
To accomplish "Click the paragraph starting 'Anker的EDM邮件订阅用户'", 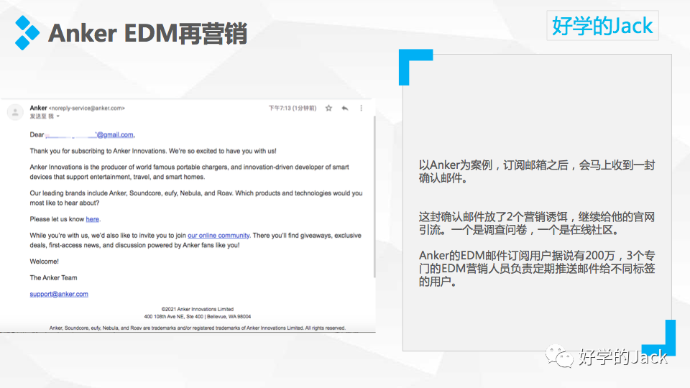I will pyautogui.click(x=537, y=268).
